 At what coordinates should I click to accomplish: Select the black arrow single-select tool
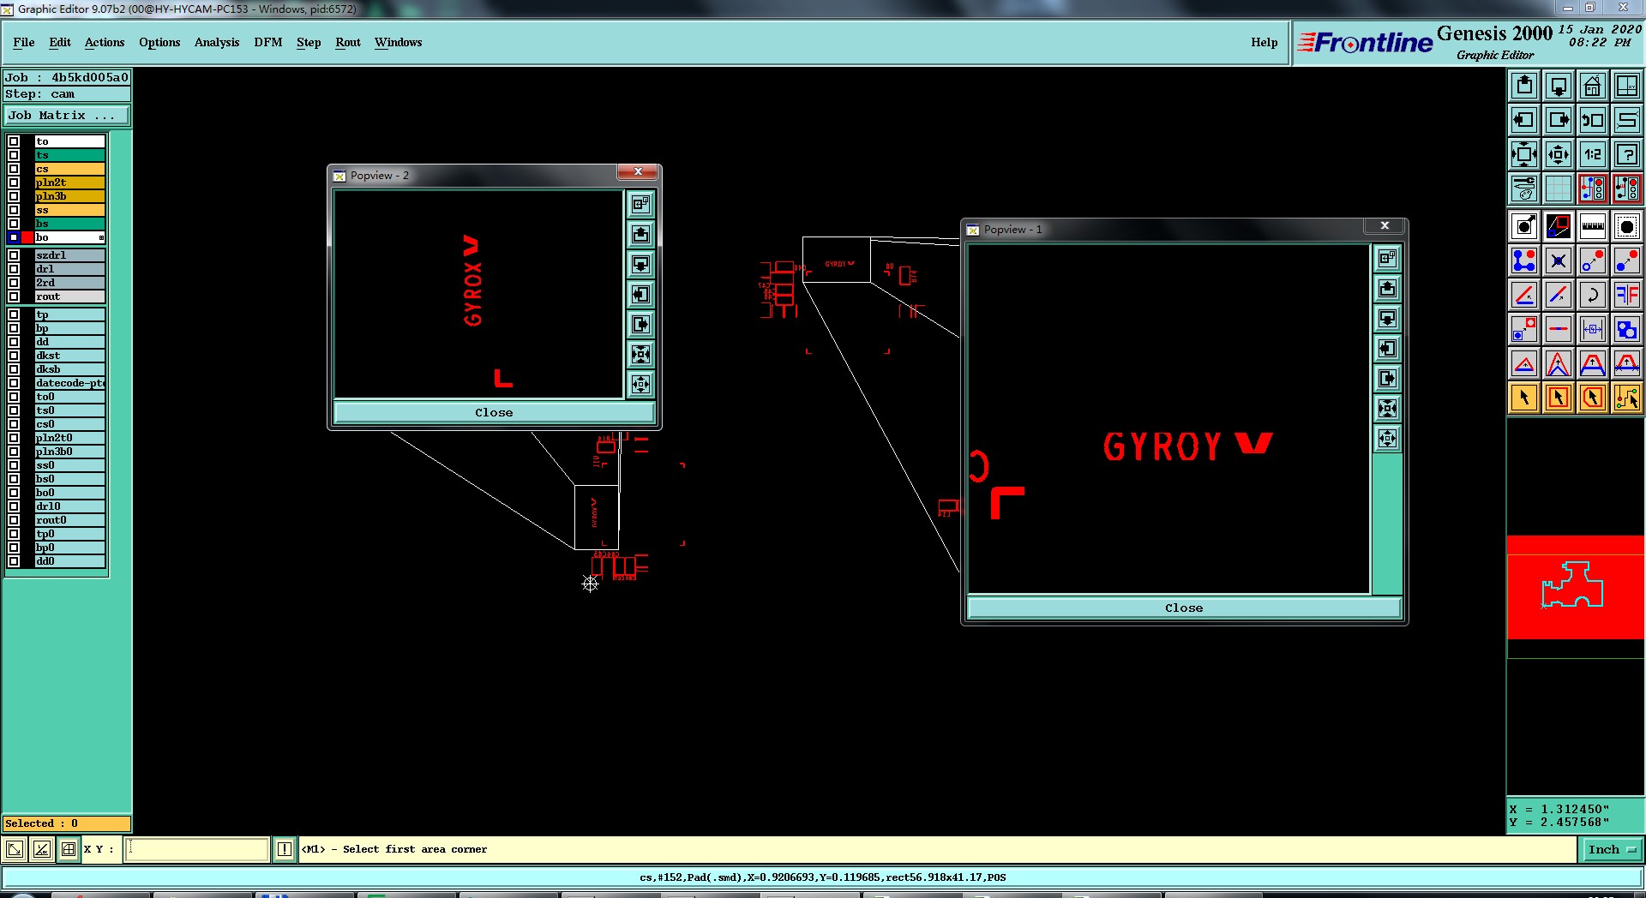point(1524,398)
